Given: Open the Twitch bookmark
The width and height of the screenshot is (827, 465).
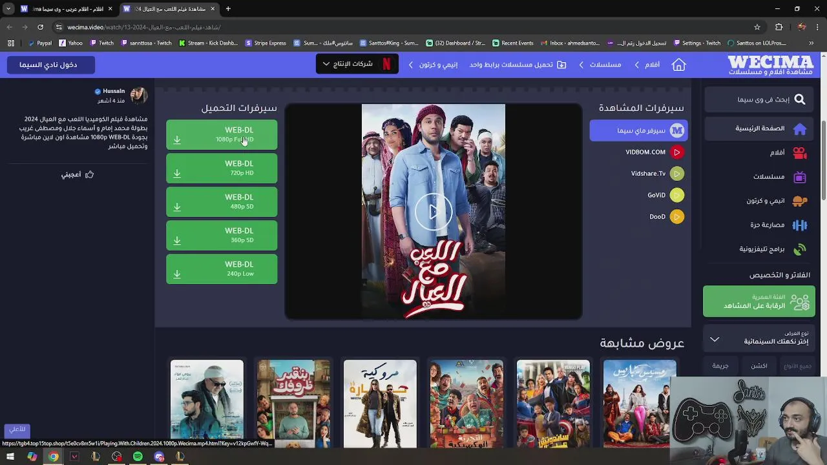Looking at the screenshot, I should (101, 43).
